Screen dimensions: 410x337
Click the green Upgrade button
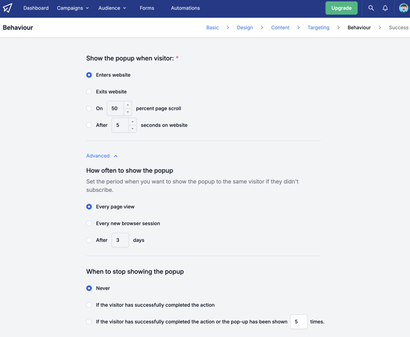pyautogui.click(x=341, y=8)
